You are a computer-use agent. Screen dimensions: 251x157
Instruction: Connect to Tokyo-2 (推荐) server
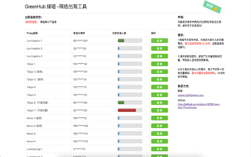point(159,72)
